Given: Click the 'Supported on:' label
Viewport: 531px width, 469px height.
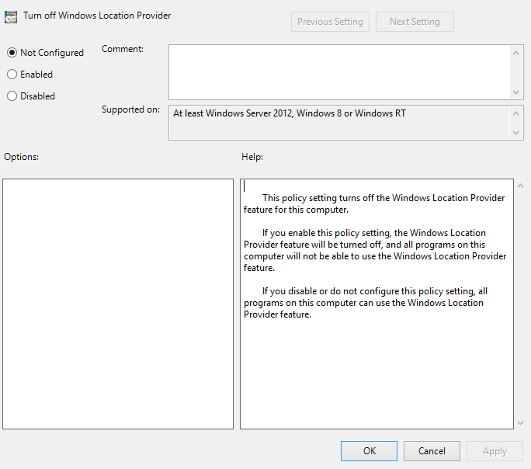Looking at the screenshot, I should pyautogui.click(x=130, y=109).
